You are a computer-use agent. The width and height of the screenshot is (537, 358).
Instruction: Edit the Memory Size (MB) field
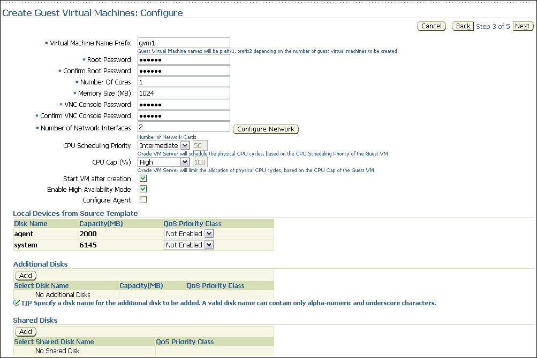184,93
